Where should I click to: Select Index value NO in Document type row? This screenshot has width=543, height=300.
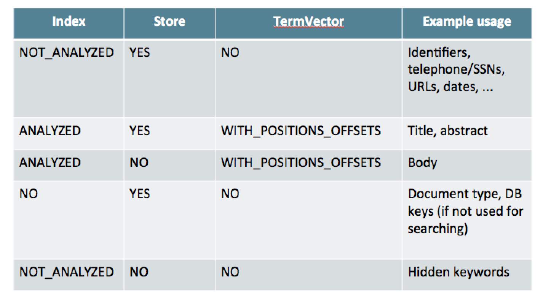[x=29, y=194]
